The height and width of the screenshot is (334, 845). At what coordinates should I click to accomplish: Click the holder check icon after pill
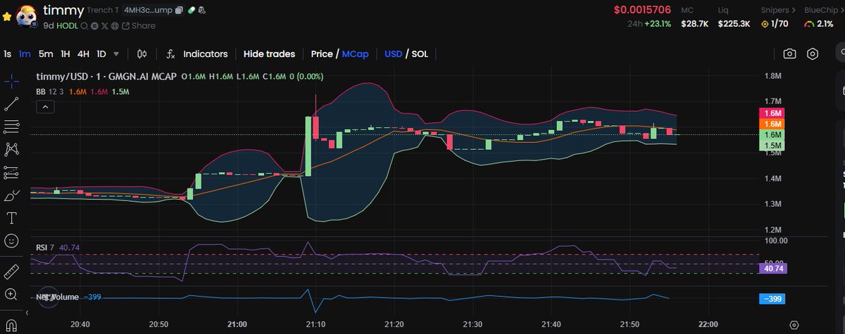tap(202, 11)
